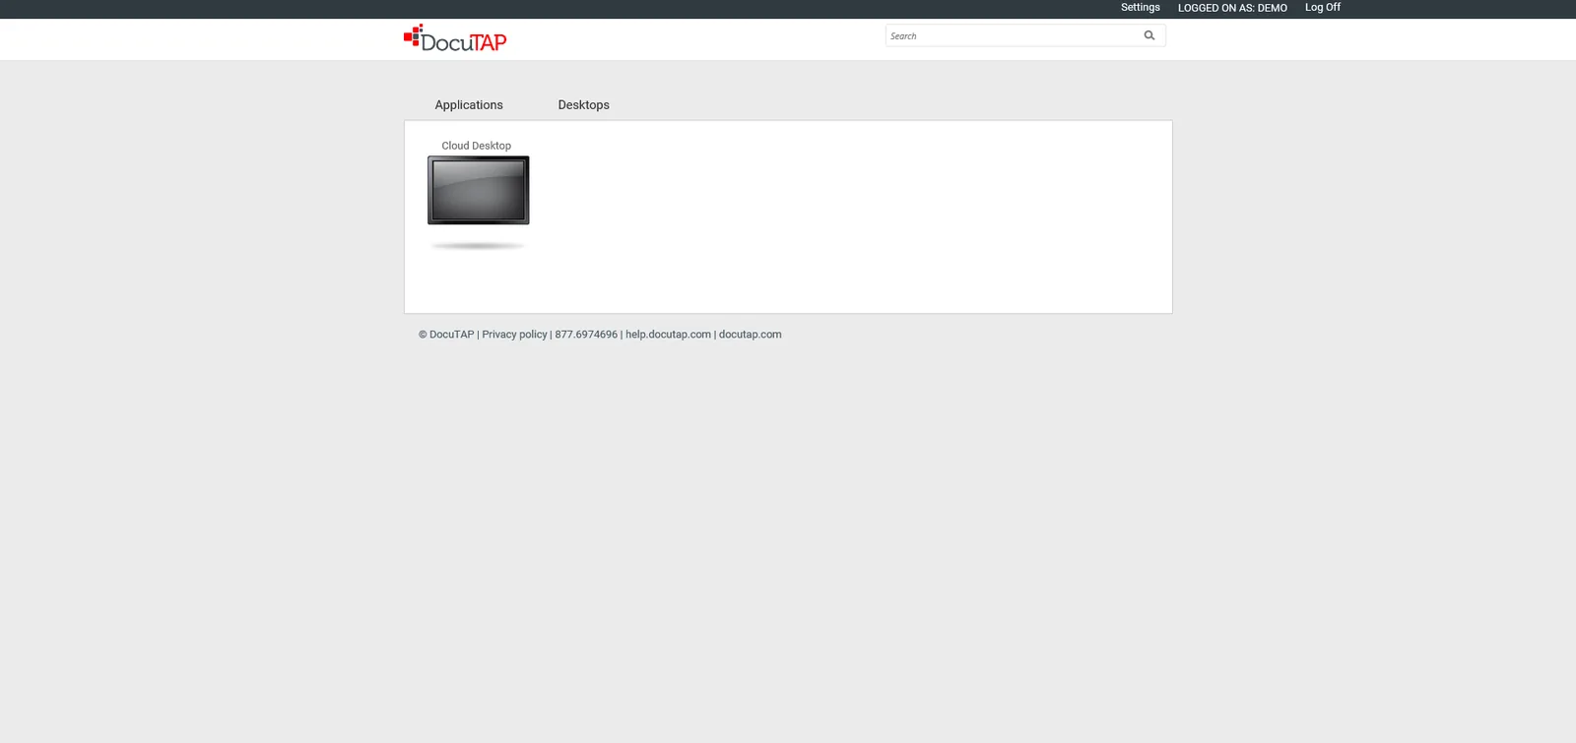The height and width of the screenshot is (743, 1576).
Task: Click the DocuTAP logo
Action: click(455, 38)
